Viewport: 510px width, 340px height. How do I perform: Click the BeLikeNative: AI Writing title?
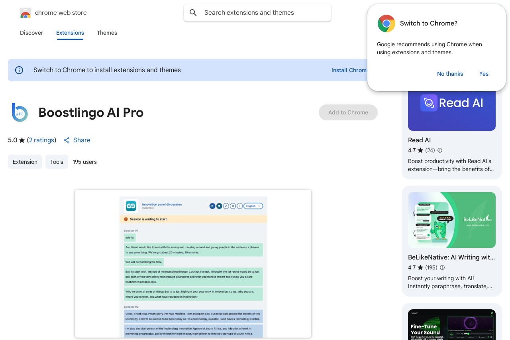coord(451,257)
